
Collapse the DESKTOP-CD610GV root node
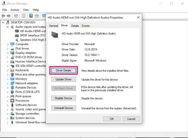(3, 23)
